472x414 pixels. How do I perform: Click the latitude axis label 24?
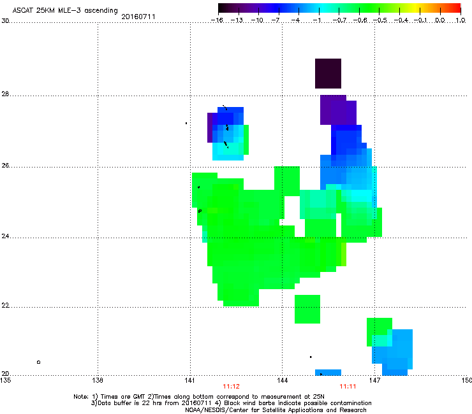tap(5, 236)
